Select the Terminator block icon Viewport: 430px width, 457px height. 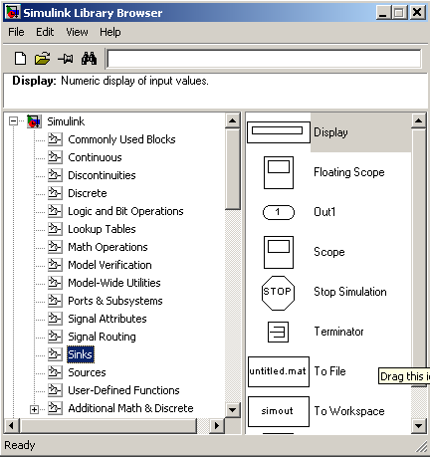278,332
